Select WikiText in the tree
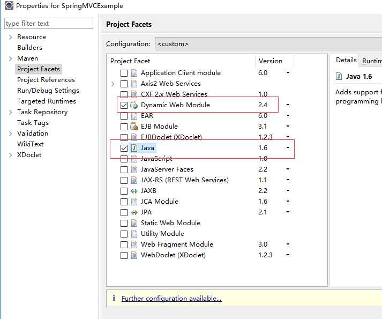 pos(30,144)
